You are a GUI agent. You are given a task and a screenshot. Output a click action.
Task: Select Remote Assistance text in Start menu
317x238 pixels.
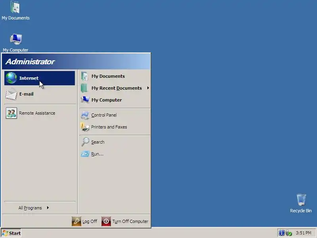[x=37, y=113]
